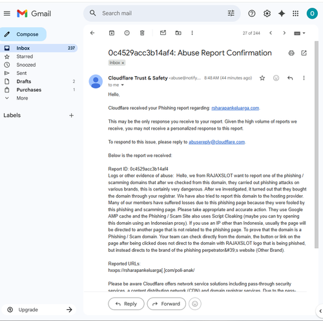
Task: Delete this email with trash icon
Action: tap(142, 33)
